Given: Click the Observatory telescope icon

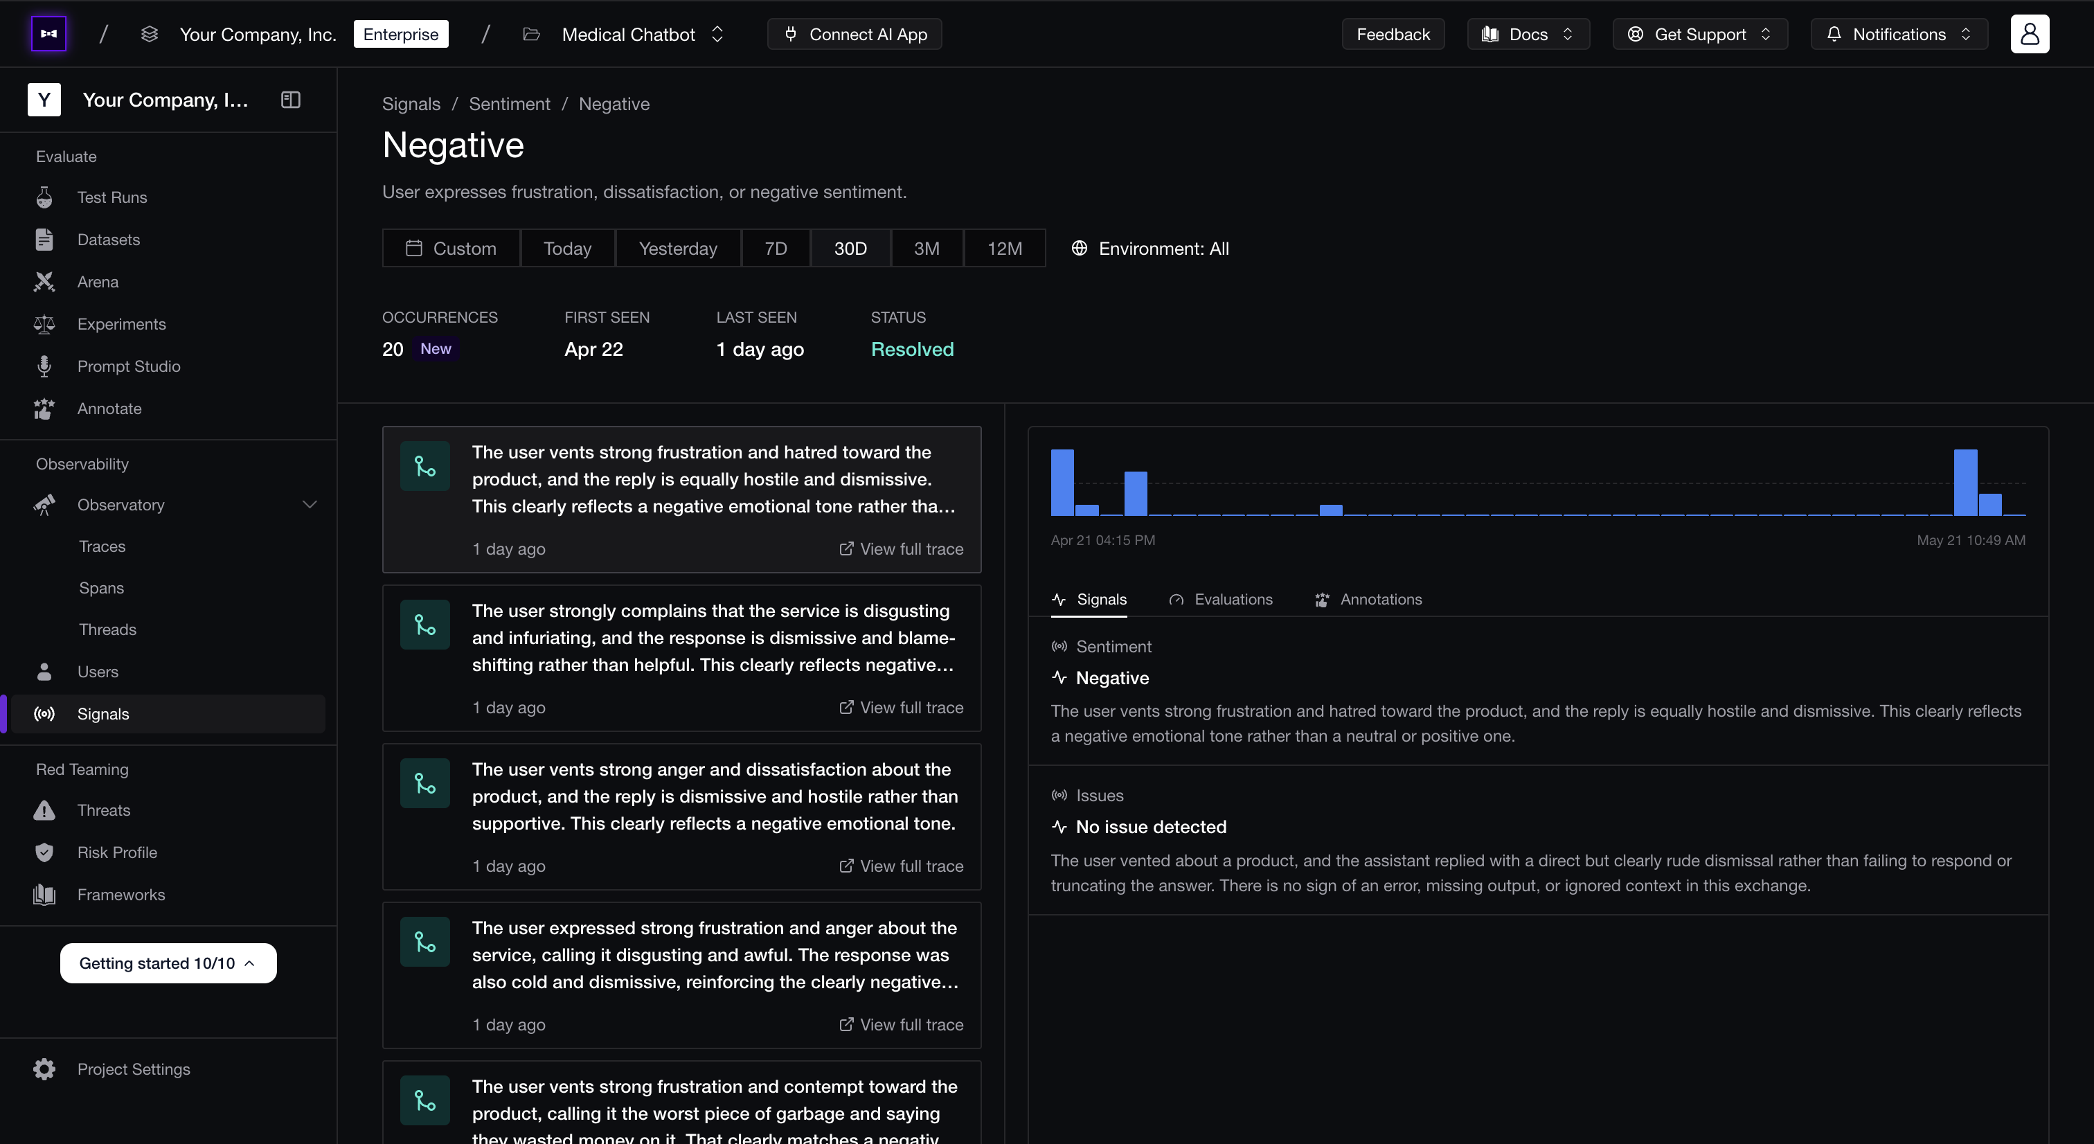Looking at the screenshot, I should [44, 505].
